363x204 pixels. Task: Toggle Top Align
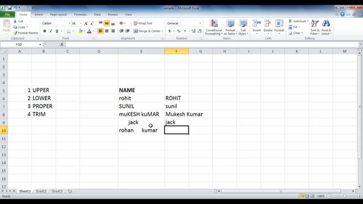point(100,23)
